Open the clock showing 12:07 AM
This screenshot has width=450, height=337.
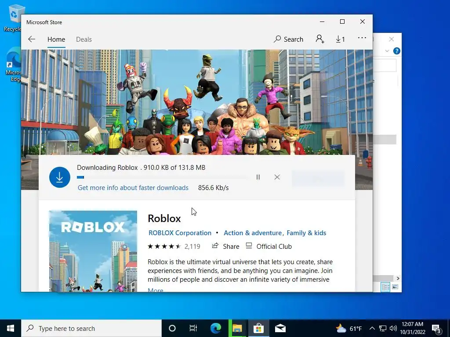point(412,328)
